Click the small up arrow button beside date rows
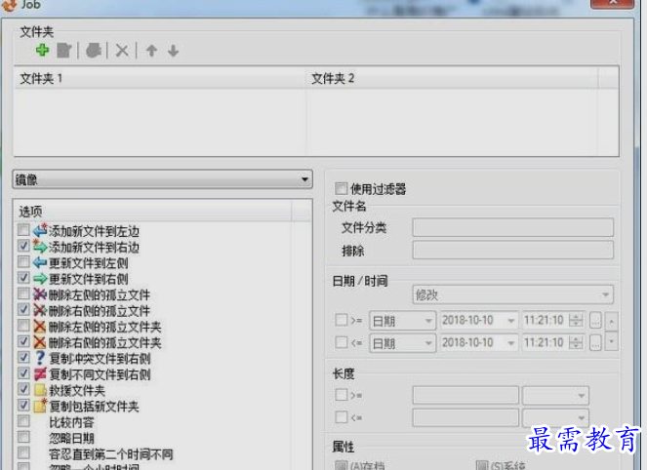This screenshot has height=470, width=647. tap(611, 321)
